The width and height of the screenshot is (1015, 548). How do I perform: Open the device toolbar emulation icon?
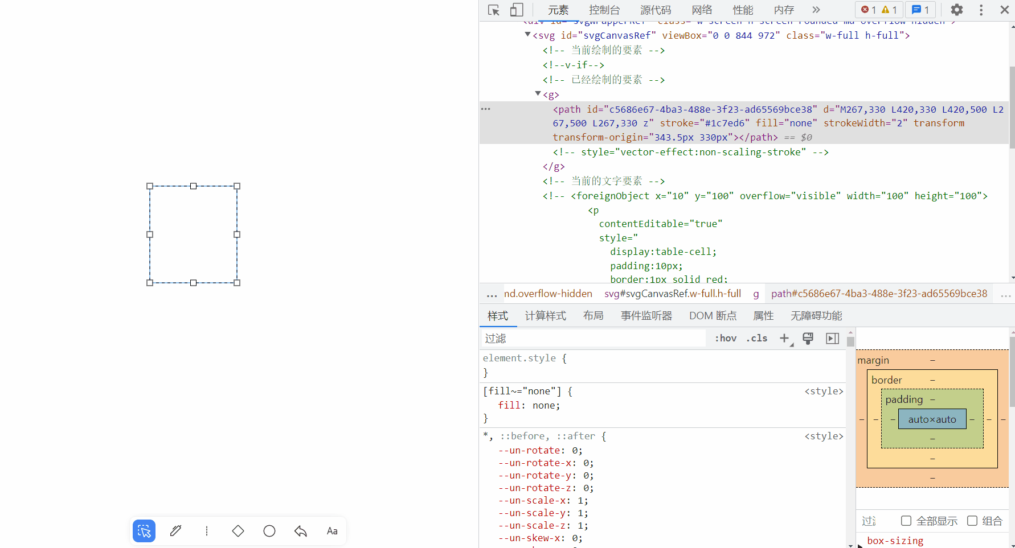[516, 10]
